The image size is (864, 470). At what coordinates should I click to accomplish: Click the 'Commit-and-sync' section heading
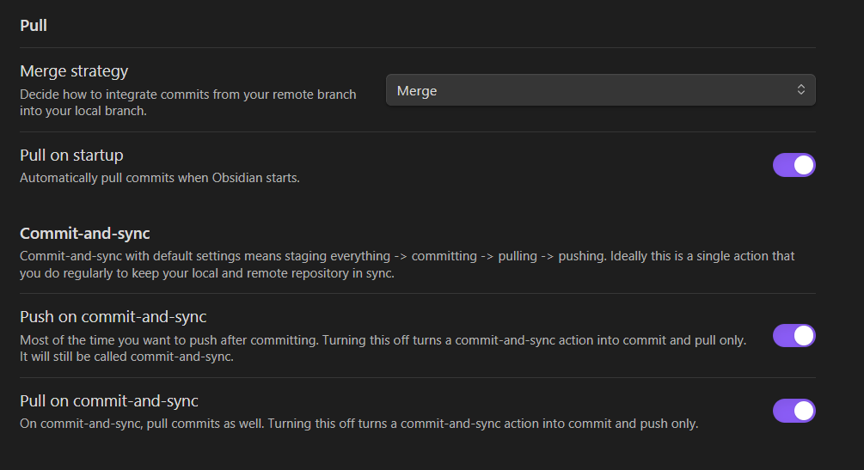pos(85,233)
